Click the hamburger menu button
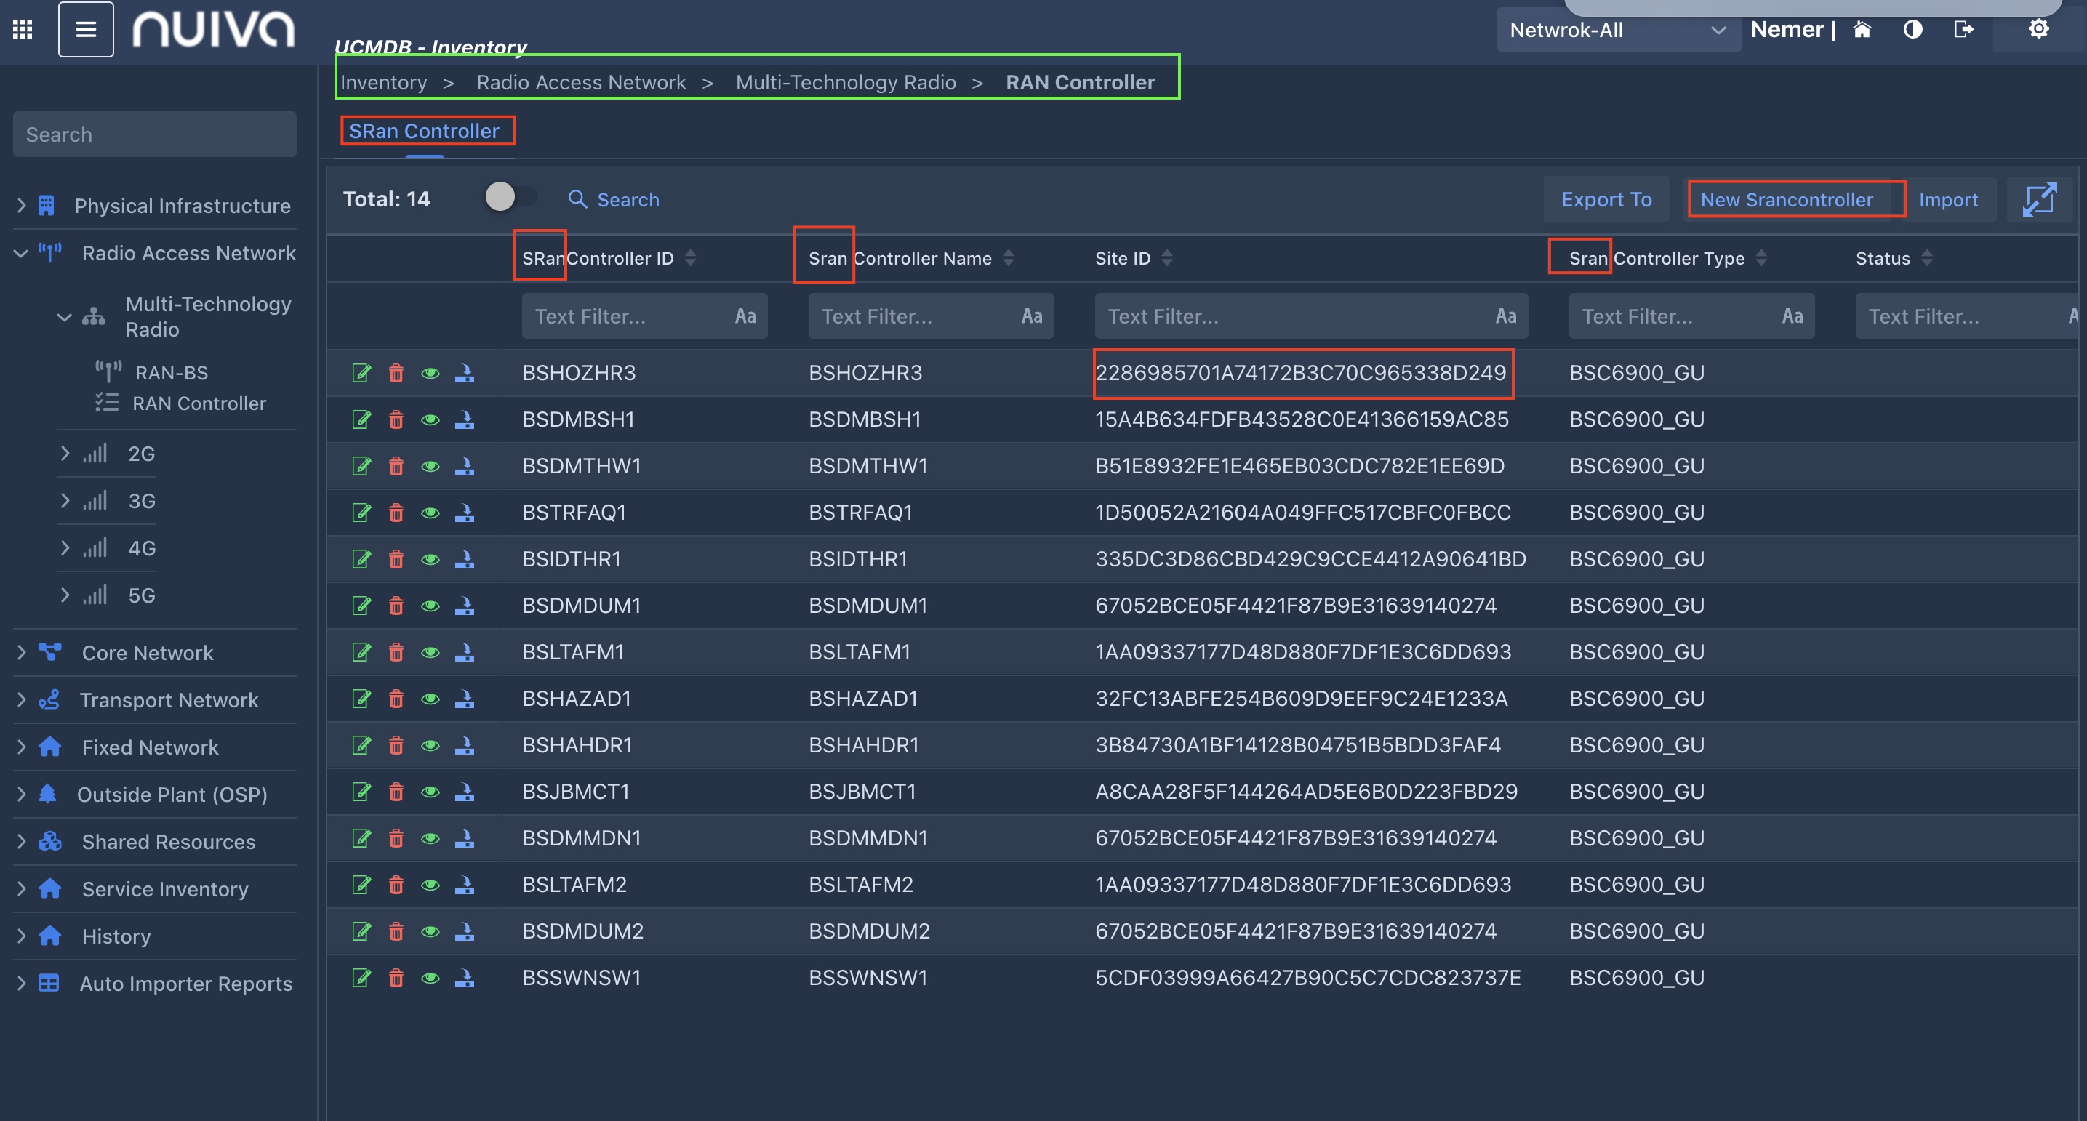Image resolution: width=2087 pixels, height=1121 pixels. point(86,30)
